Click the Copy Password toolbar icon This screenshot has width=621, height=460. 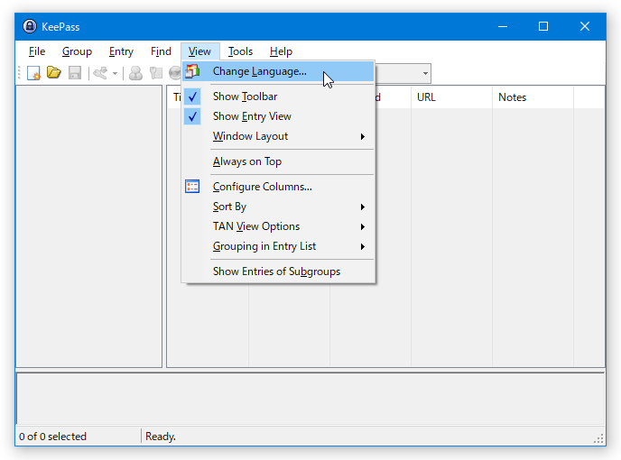156,73
